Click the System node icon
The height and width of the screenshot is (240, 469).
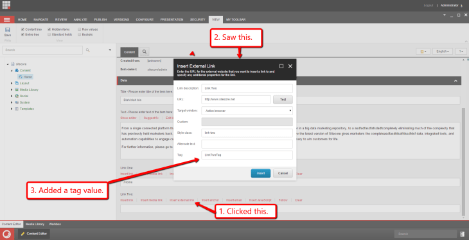coord(17,102)
